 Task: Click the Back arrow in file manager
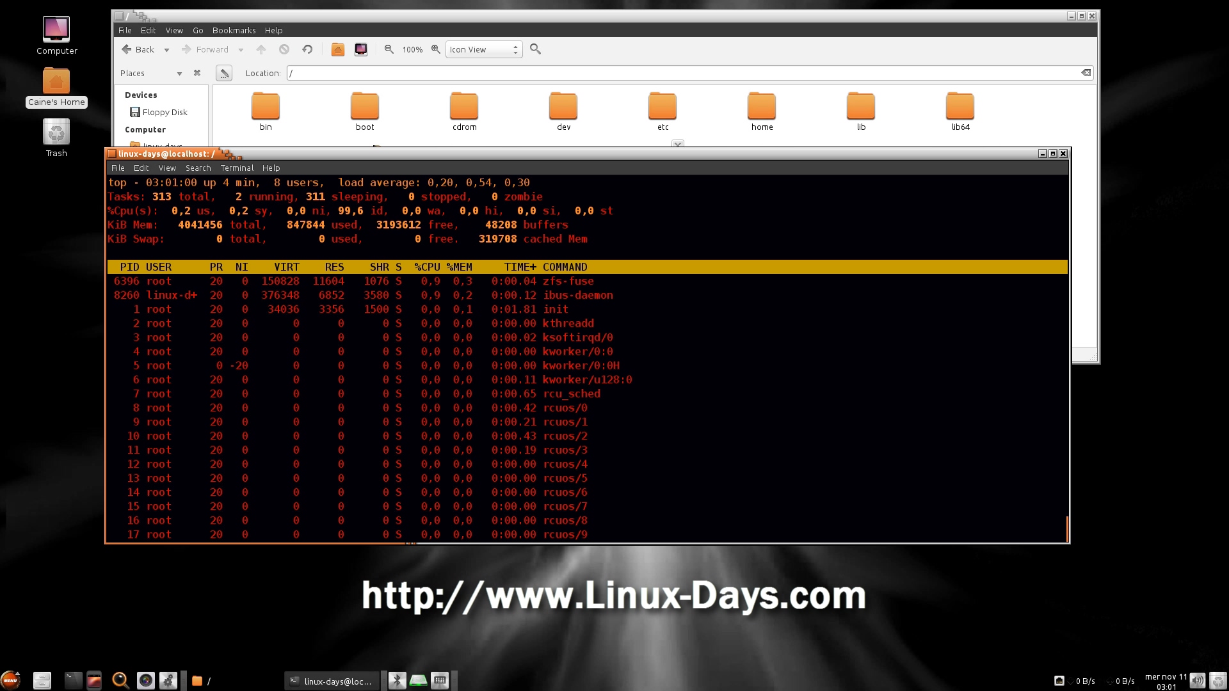pyautogui.click(x=138, y=49)
